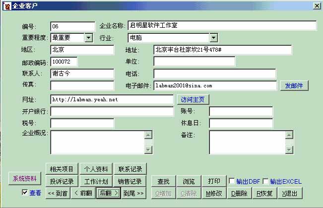323x208 pixels.
Task: Open the 工作计划 button
Action: point(96,181)
